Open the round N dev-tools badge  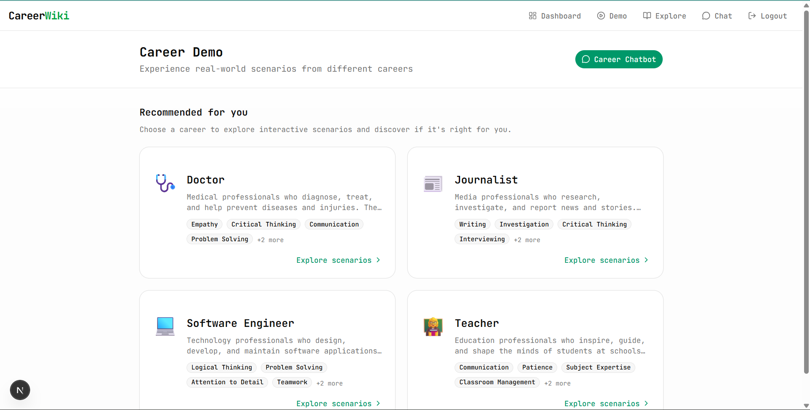pyautogui.click(x=20, y=390)
